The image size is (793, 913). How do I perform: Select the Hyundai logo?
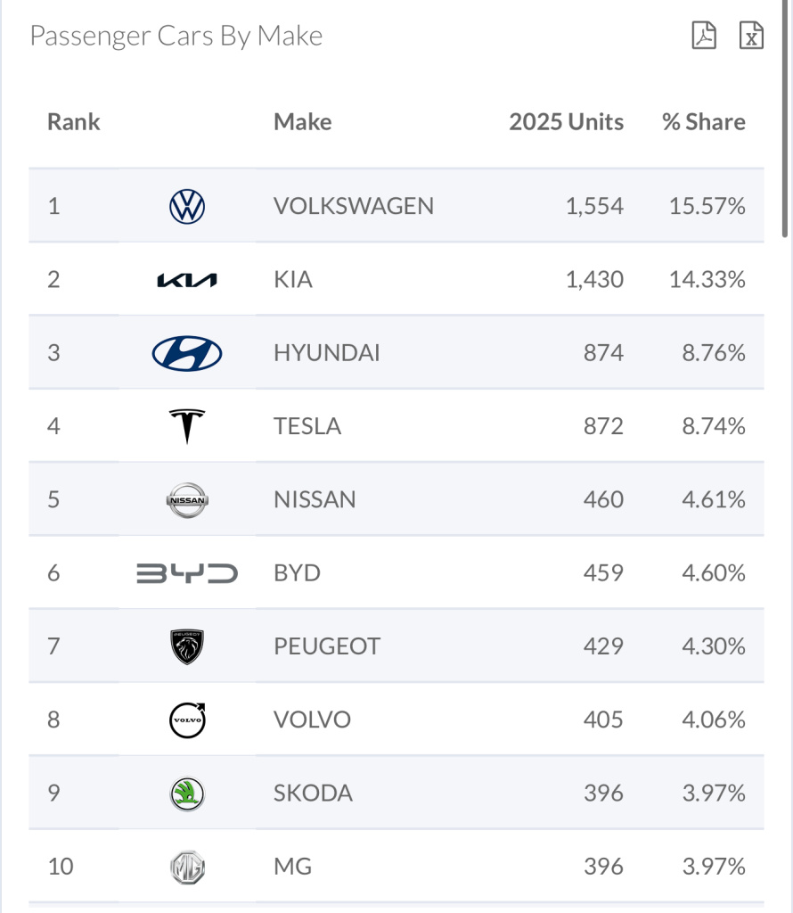click(x=187, y=353)
